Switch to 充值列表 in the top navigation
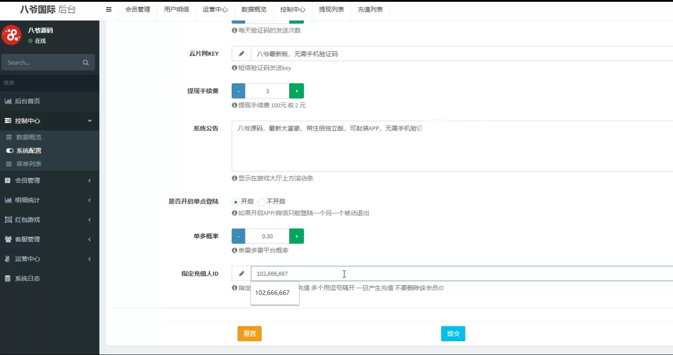673x355 pixels. [370, 9]
